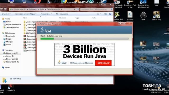Sort files by Modifié le column
This screenshot has height=95, width=169.
point(63,18)
